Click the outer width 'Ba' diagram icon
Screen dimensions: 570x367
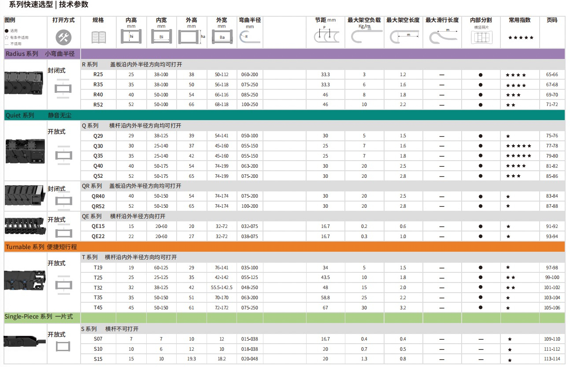pyautogui.click(x=222, y=37)
